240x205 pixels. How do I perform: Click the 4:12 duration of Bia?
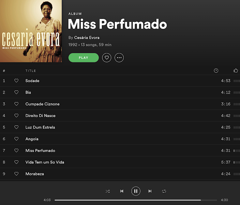[226, 93]
